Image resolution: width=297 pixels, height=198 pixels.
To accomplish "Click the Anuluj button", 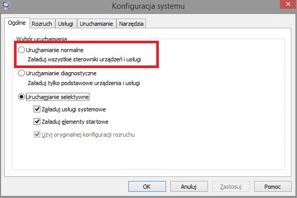I will point(189,187).
